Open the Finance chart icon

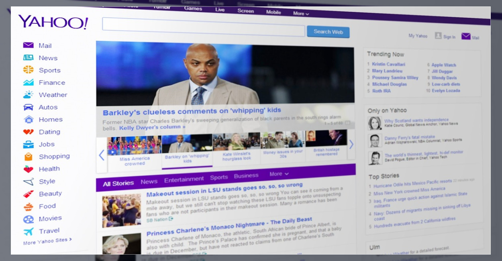[x=28, y=82]
